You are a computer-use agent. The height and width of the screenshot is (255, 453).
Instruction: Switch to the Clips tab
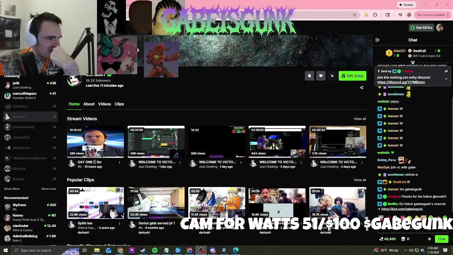119,104
